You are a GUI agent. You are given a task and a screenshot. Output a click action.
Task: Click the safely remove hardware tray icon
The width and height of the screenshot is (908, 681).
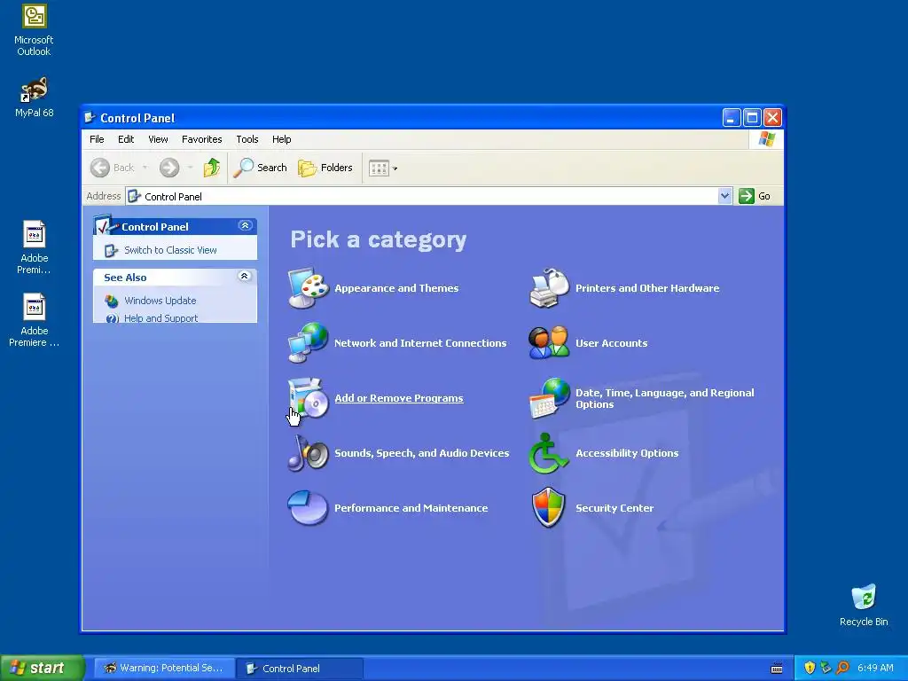pyautogui.click(x=826, y=668)
